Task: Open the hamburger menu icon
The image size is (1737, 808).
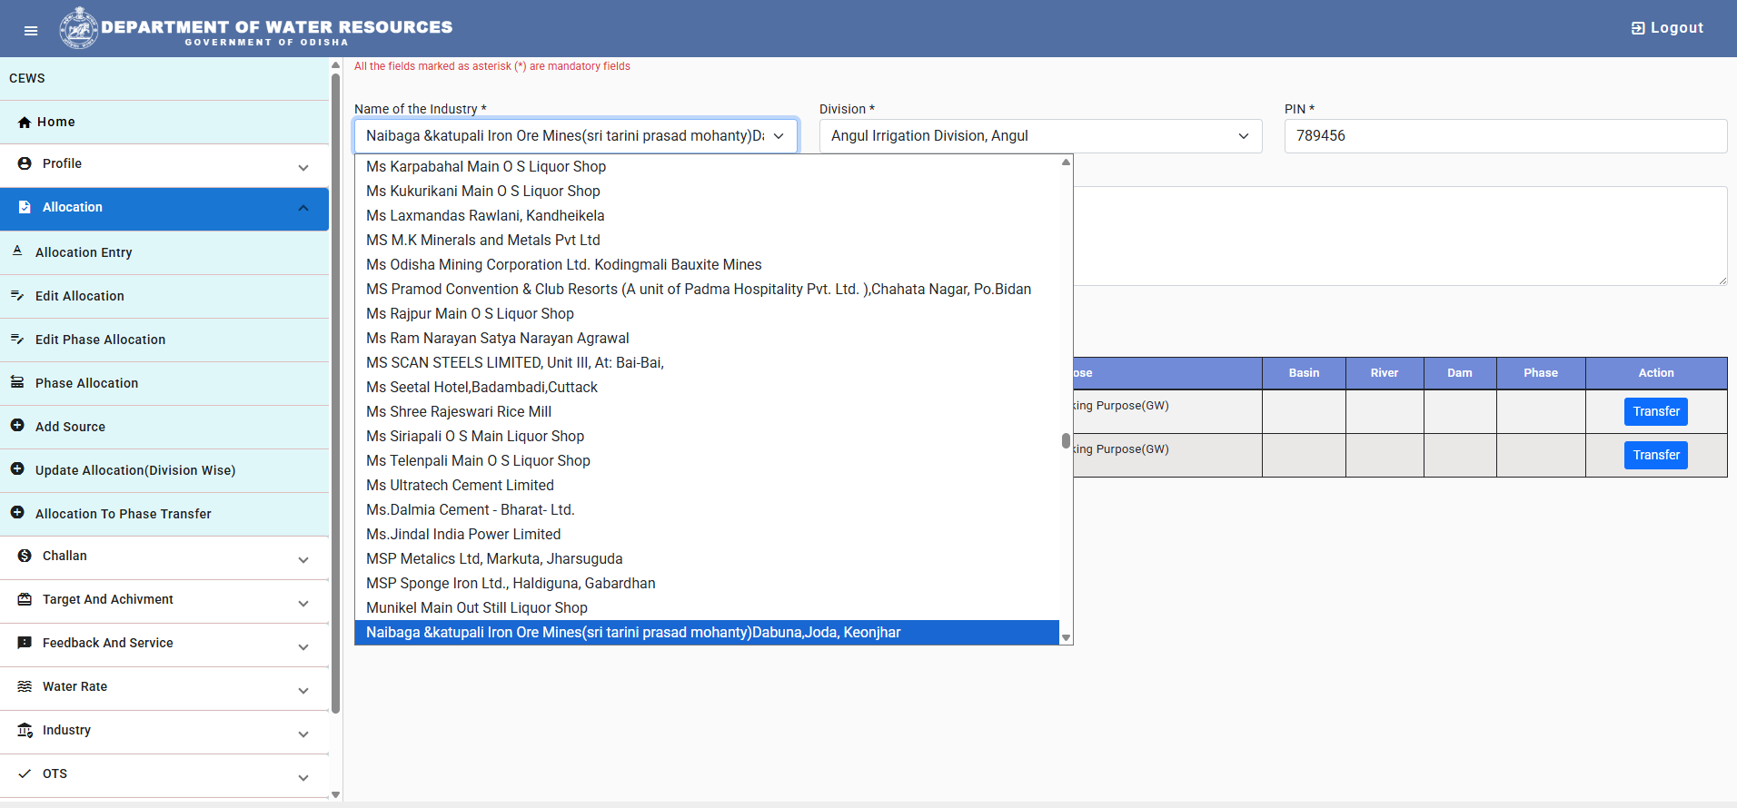Action: coord(31,30)
